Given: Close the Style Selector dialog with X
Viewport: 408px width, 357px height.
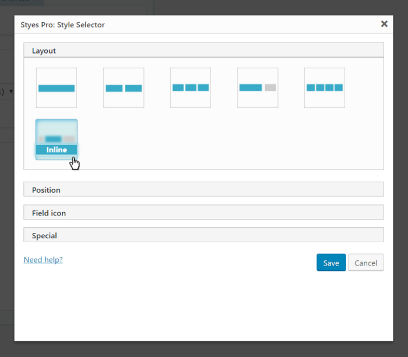Looking at the screenshot, I should click(x=384, y=24).
